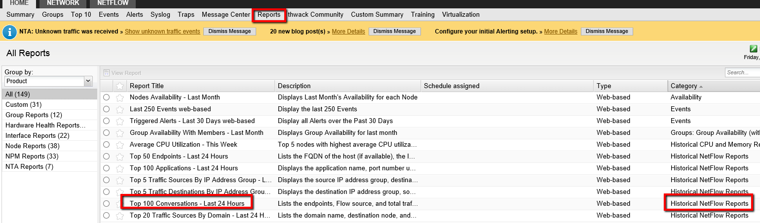Favorite the Top 100 Conversations report
Image resolution: width=760 pixels, height=223 pixels.
pos(119,204)
